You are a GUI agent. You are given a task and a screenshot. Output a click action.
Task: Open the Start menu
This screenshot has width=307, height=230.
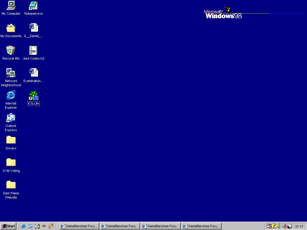(x=8, y=226)
